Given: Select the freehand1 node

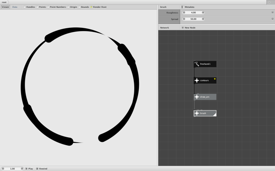Looking at the screenshot, I should click(x=205, y=64).
